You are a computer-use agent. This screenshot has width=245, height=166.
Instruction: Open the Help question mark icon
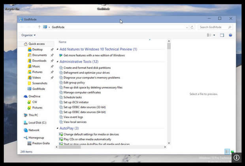(x=230, y=35)
